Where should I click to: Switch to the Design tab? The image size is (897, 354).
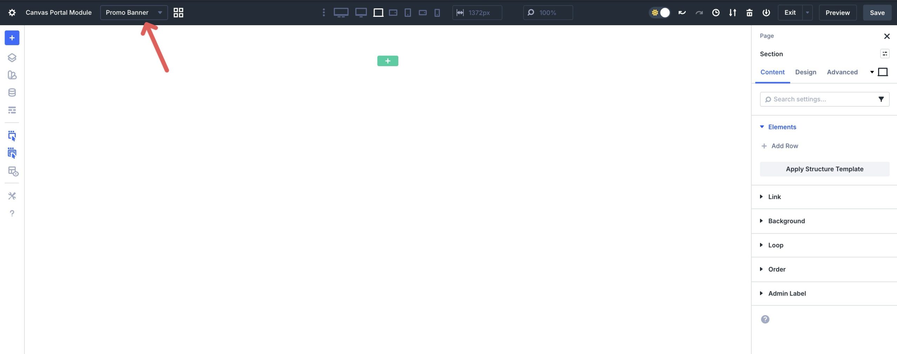point(805,72)
